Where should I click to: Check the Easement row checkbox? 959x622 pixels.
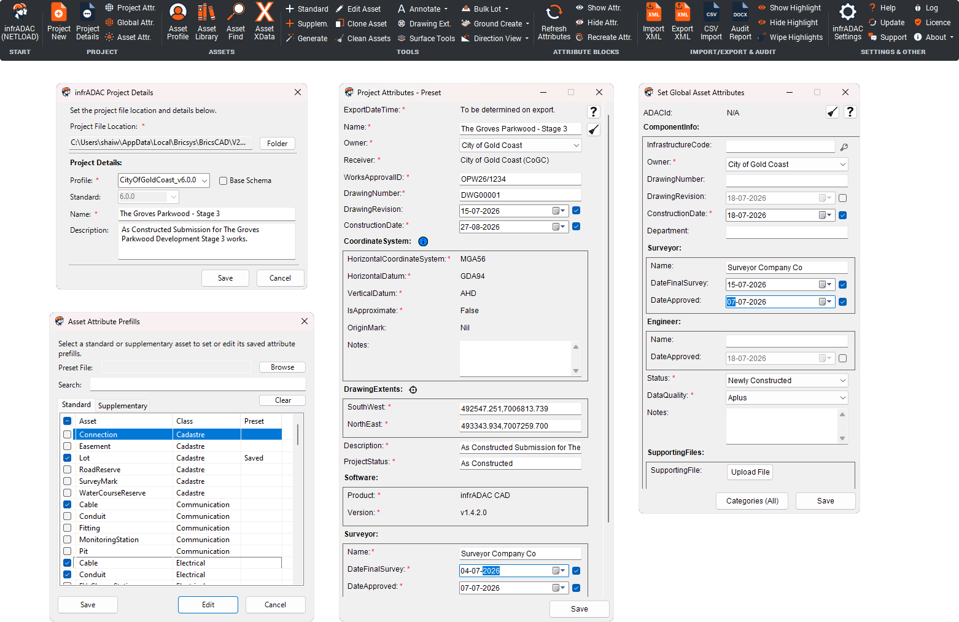click(68, 446)
